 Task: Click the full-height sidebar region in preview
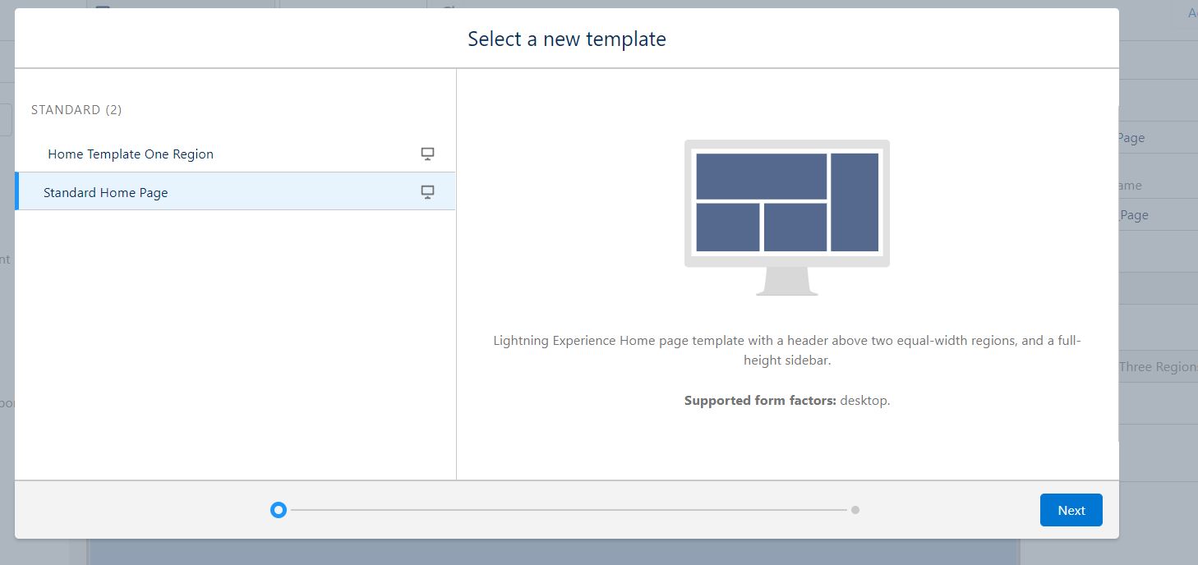[x=855, y=202]
